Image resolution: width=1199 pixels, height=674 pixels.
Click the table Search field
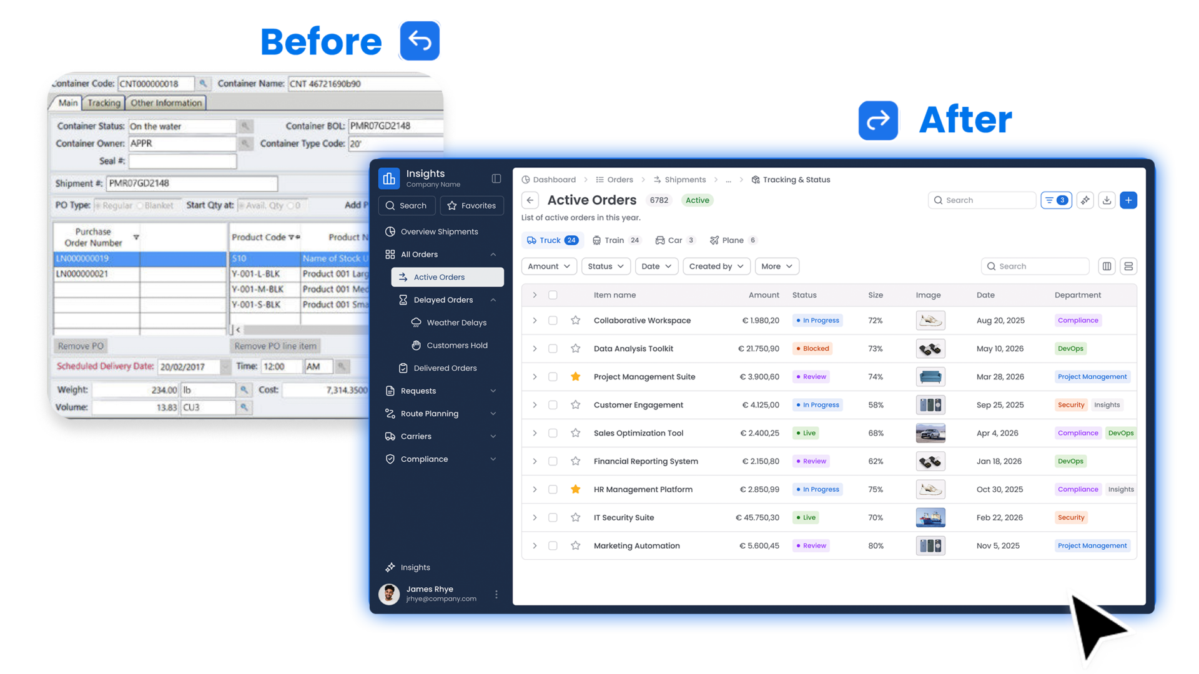pos(1037,266)
